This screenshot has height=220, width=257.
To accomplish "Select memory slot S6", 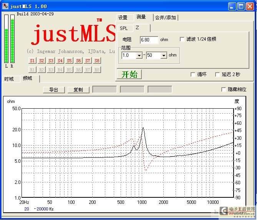I will tap(78, 61).
